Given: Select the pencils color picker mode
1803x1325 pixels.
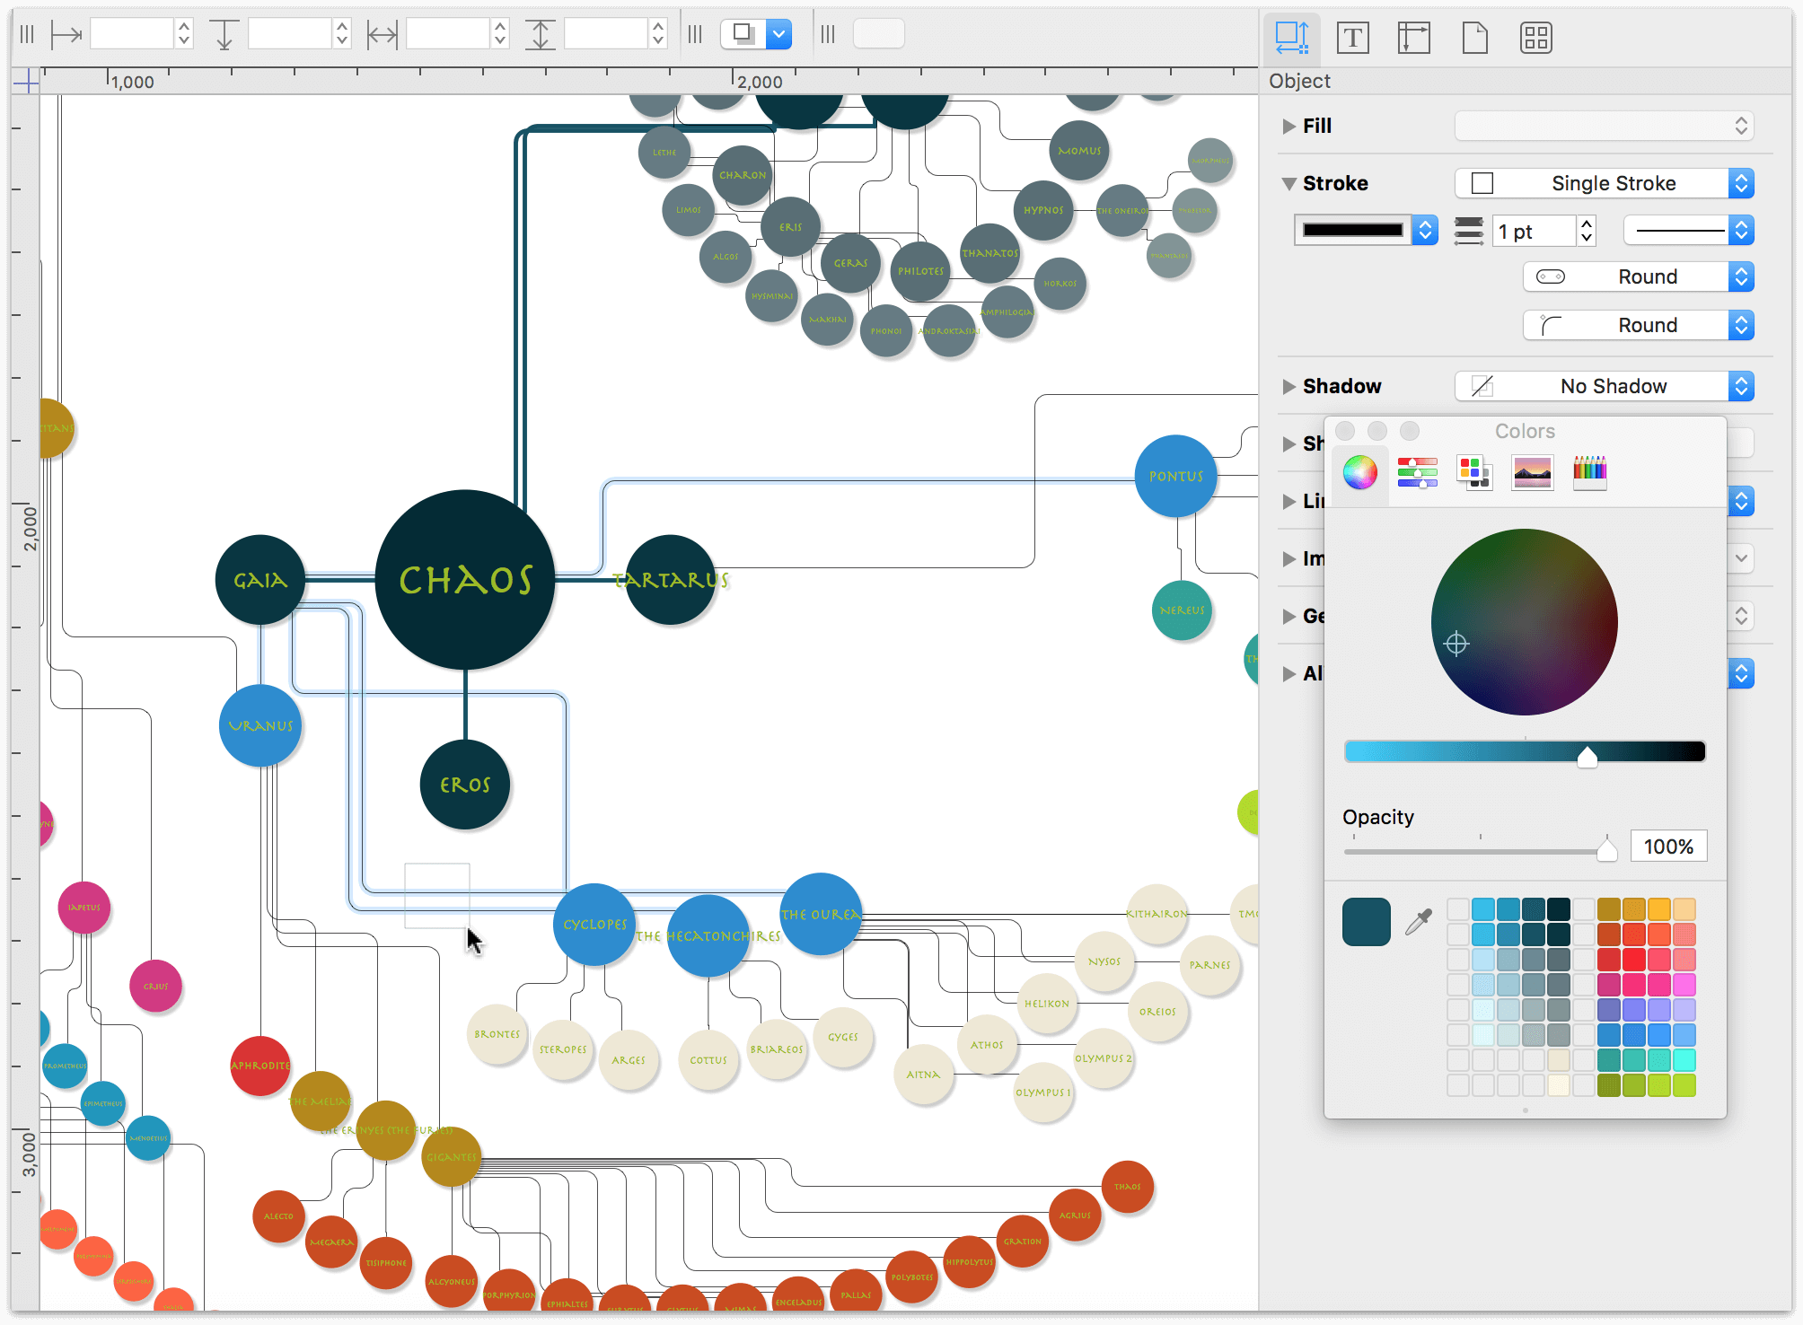Looking at the screenshot, I should [1589, 471].
